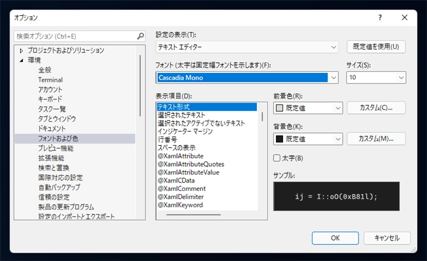Select @XamlAttribute display item

[x=180, y=156]
